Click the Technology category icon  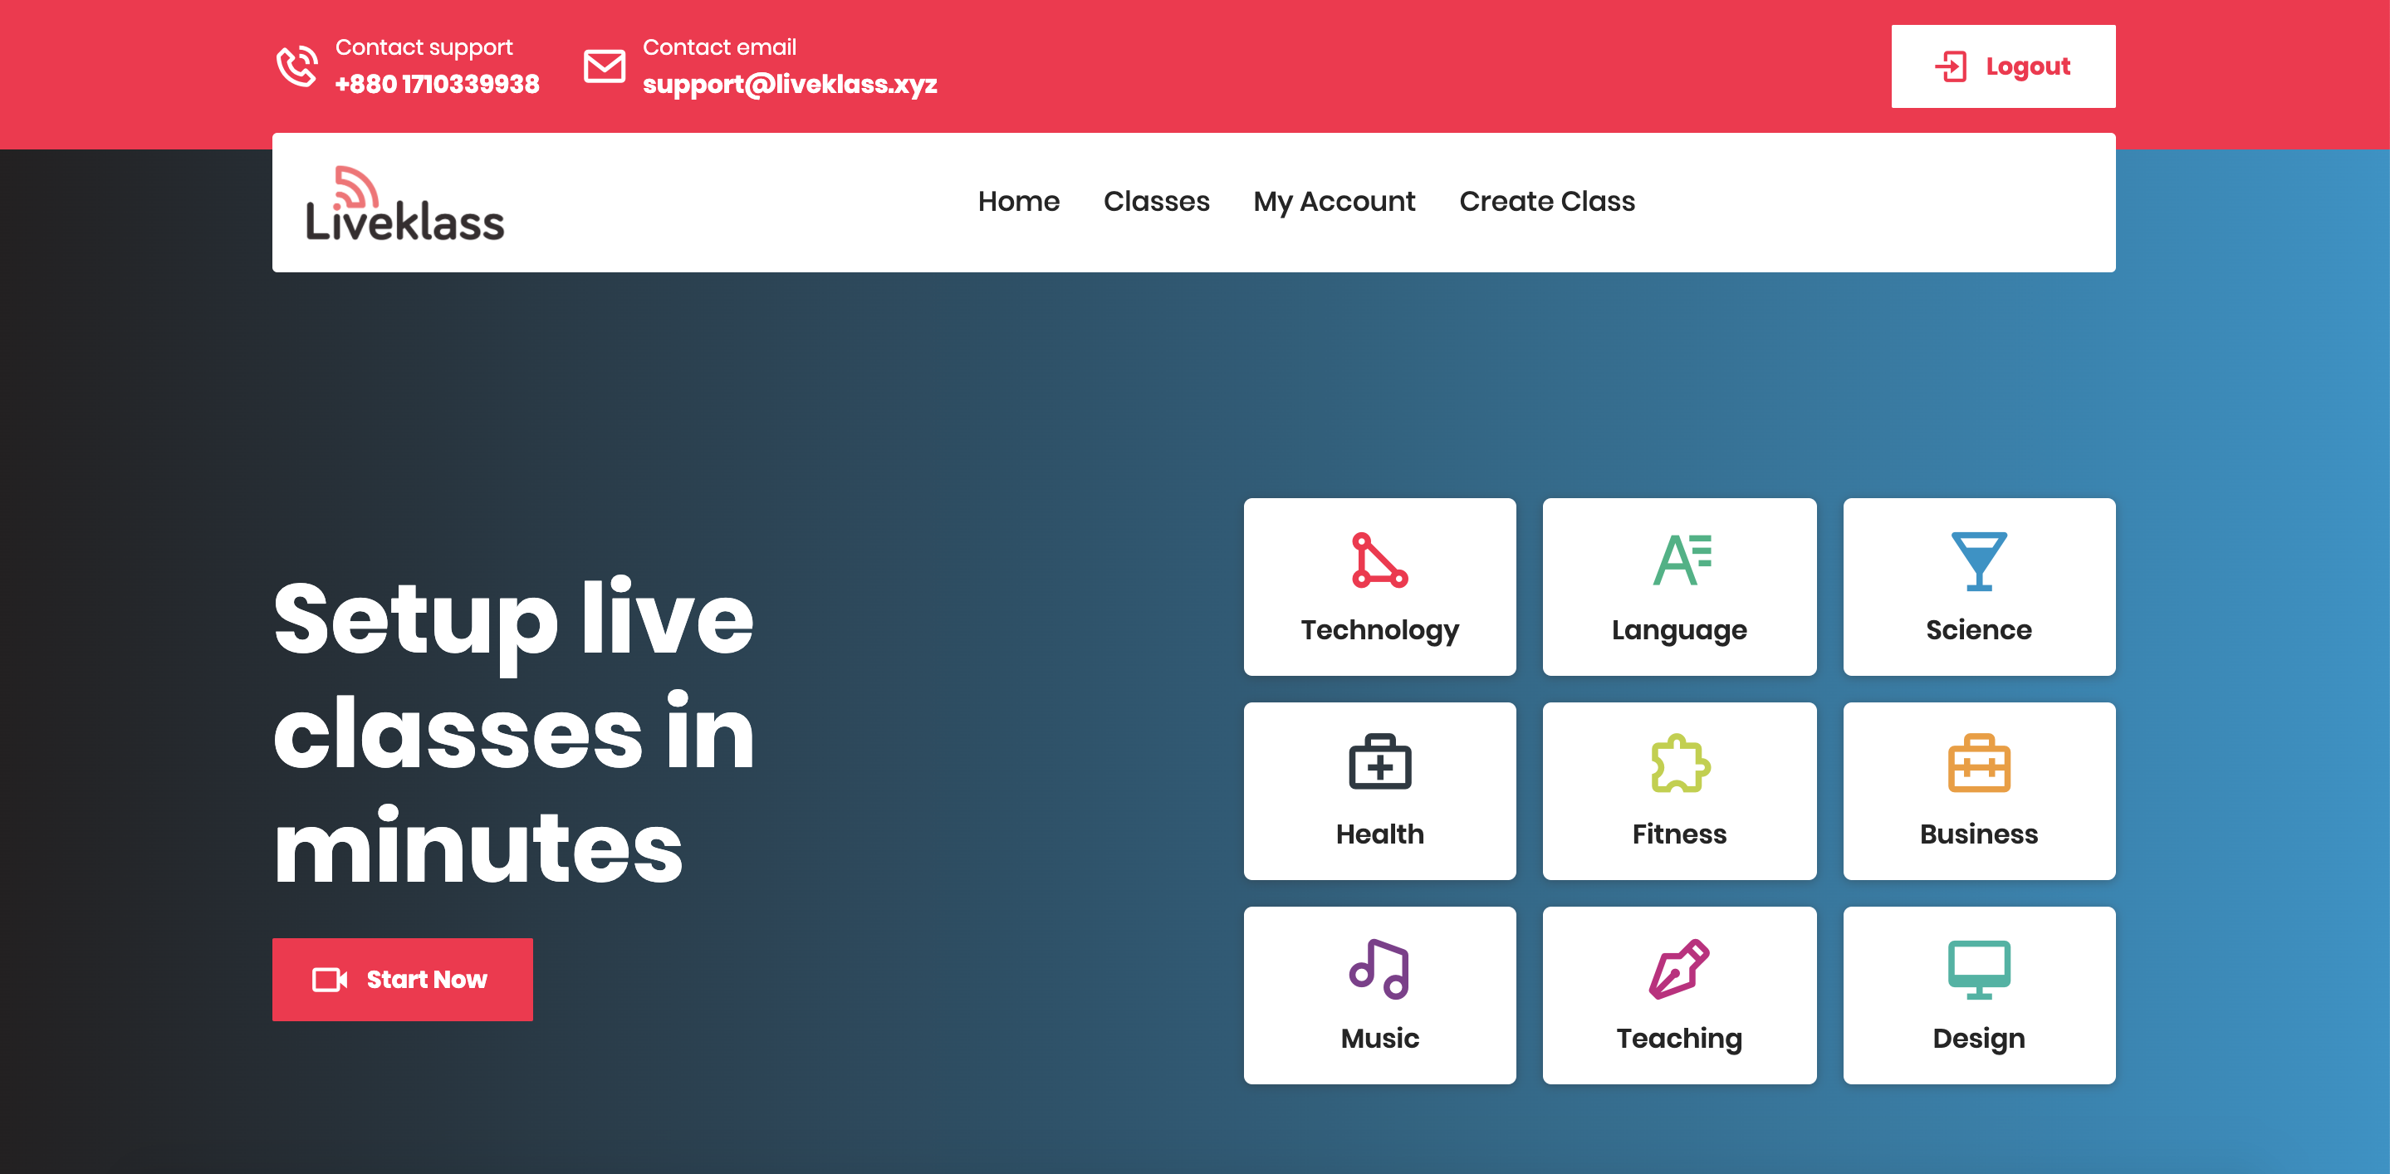pyautogui.click(x=1379, y=560)
